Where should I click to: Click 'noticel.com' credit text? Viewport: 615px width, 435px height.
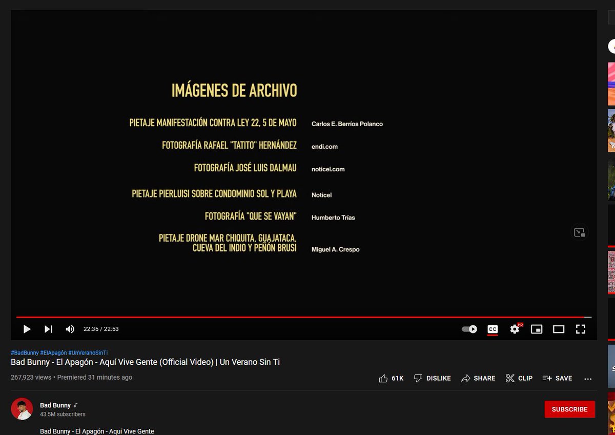coord(328,169)
